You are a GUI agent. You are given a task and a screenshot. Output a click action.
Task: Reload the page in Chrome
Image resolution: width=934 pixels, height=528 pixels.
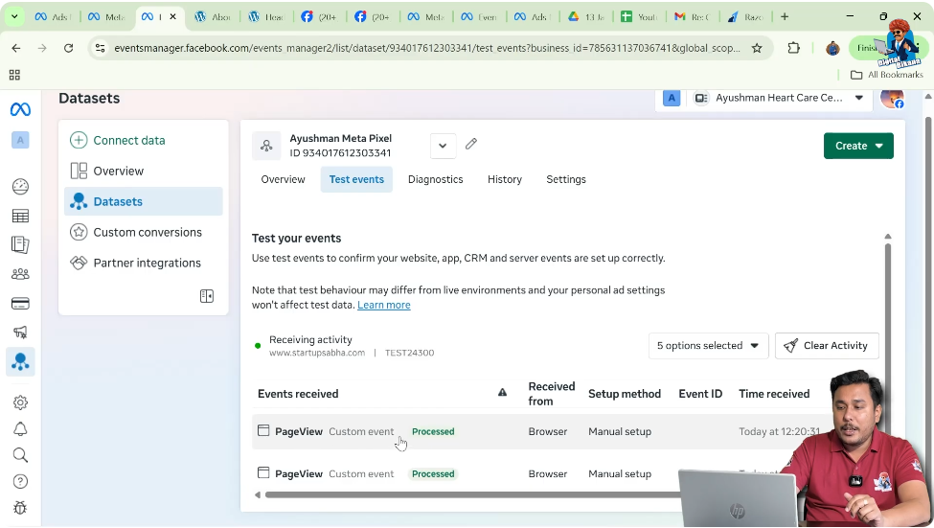[x=69, y=48]
